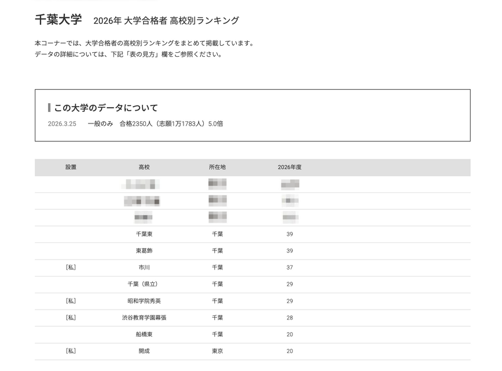Click the 千葉 location in 船橋東 row
The height and width of the screenshot is (371, 502).
[217, 334]
